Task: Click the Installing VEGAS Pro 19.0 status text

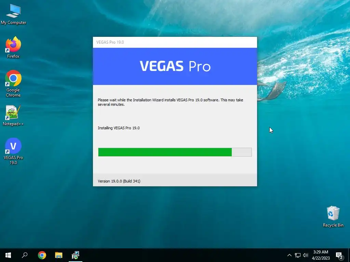Action: coord(119,128)
